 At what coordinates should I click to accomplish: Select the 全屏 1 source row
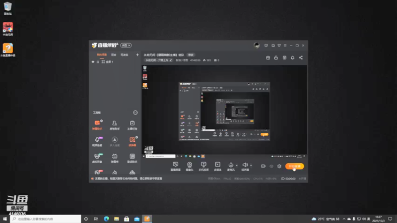(116, 61)
